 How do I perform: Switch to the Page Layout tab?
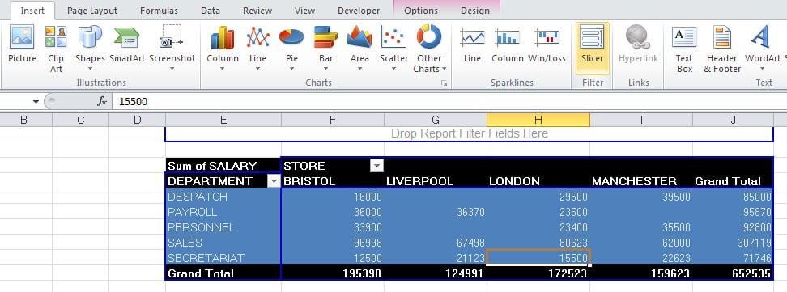click(91, 11)
